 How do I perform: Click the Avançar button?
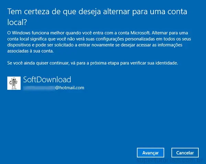[150, 153]
